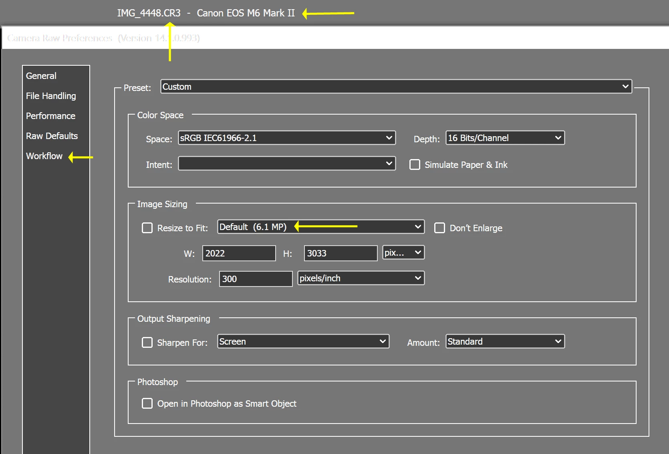Image resolution: width=669 pixels, height=454 pixels.
Task: Check Open in Photoshop as Smart Object
Action: tap(147, 404)
